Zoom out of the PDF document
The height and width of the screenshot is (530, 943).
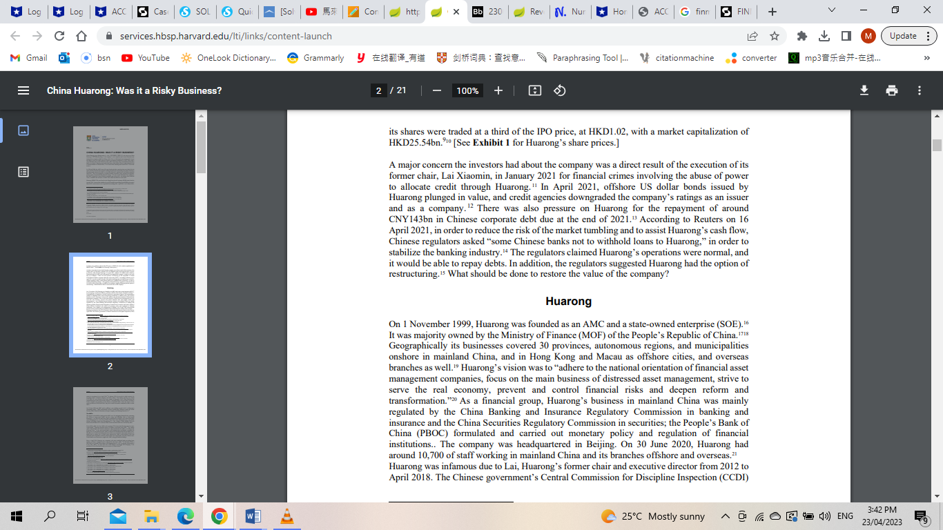(436, 90)
